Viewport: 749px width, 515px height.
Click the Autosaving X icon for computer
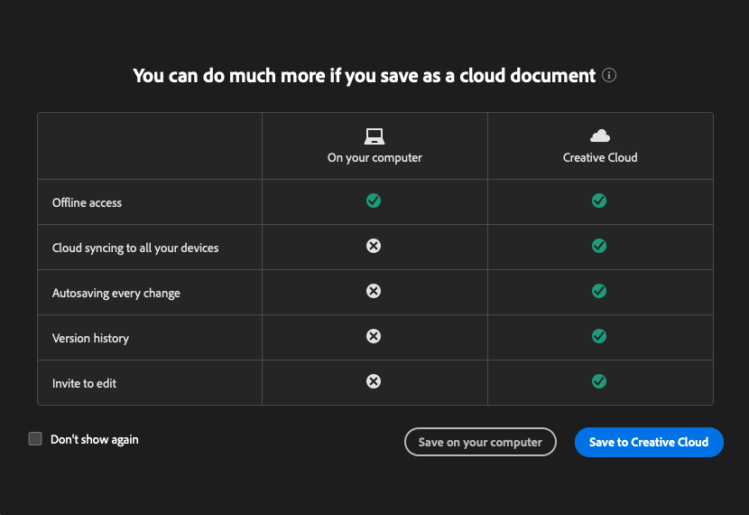(x=374, y=291)
